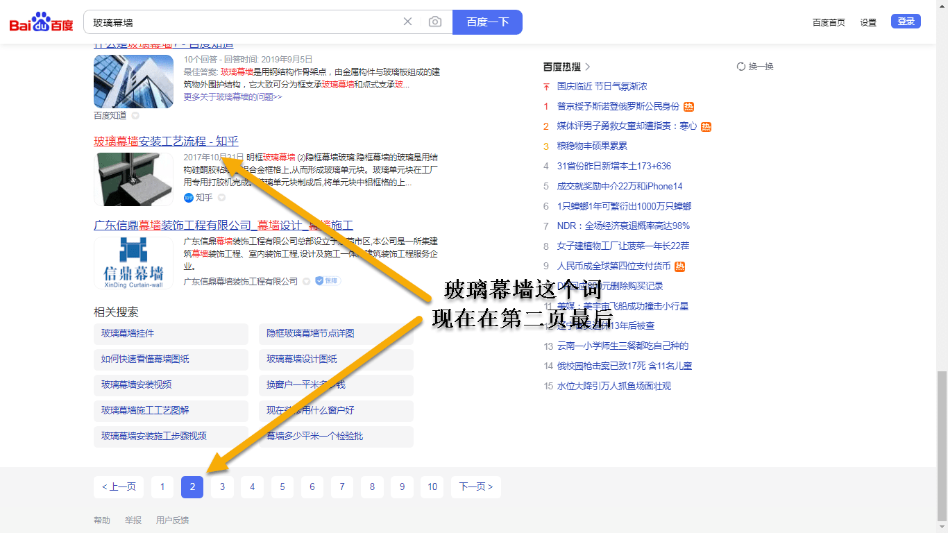Select related search 玻璃幕墙安装视频

(171, 385)
